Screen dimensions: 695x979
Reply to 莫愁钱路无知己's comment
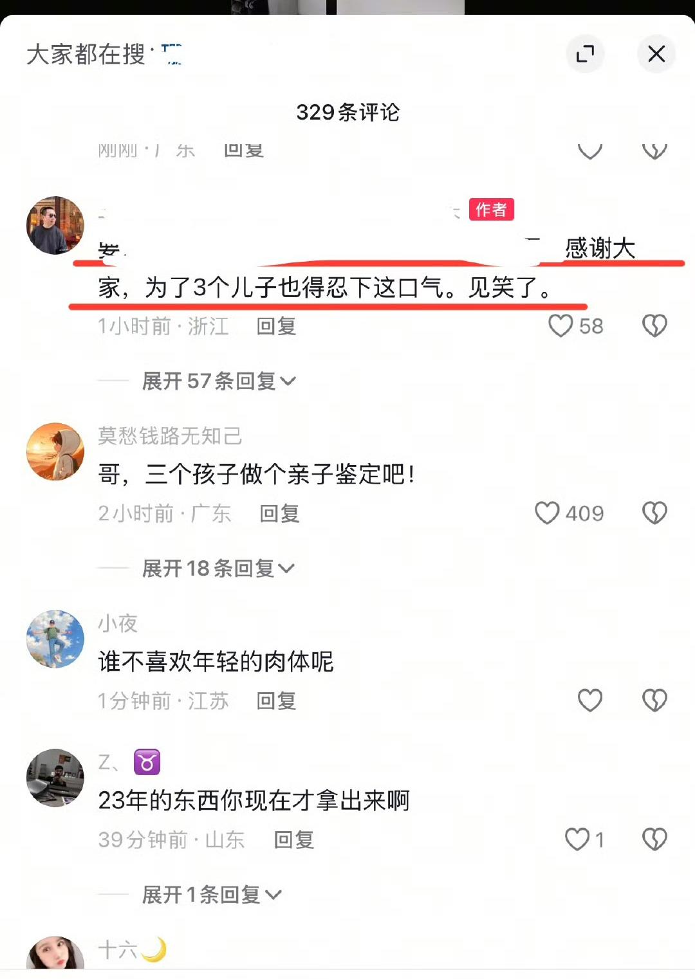click(279, 513)
